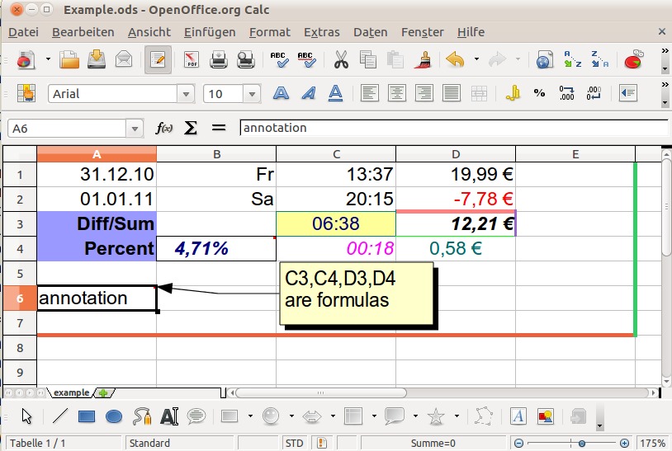Align cell content left
The image size is (672, 451).
[369, 93]
